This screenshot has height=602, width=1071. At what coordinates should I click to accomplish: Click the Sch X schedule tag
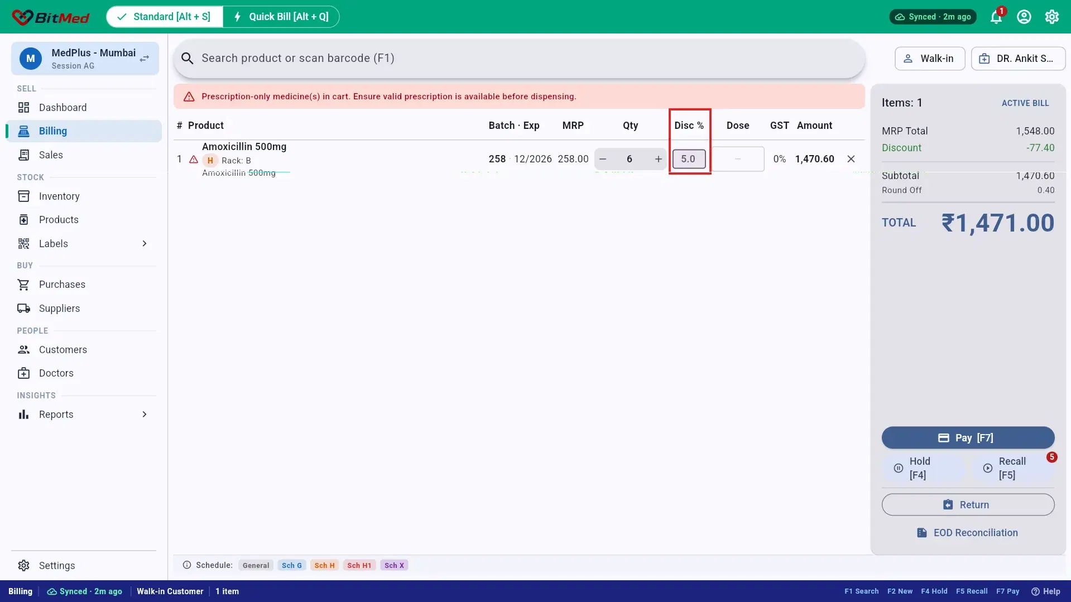pyautogui.click(x=394, y=565)
